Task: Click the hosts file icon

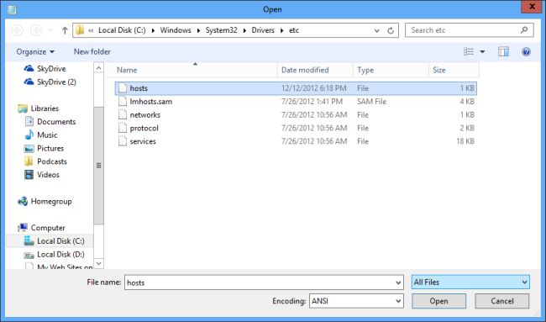Action: coord(123,87)
